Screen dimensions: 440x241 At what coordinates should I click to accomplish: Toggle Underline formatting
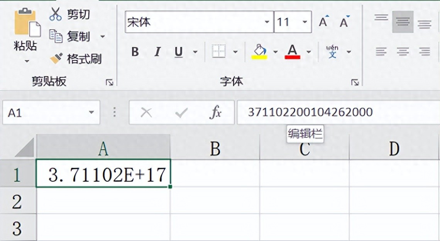pos(178,52)
